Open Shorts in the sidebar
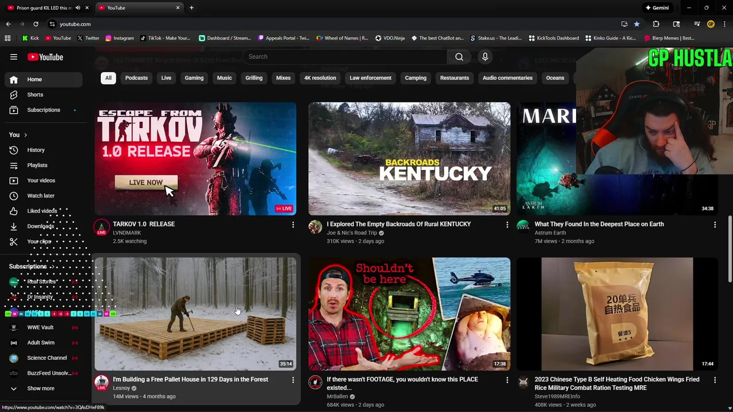The height and width of the screenshot is (412, 733). click(44, 94)
